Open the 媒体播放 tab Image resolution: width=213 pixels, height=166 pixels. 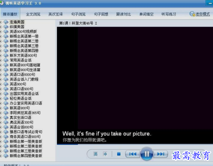[x=10, y=14]
